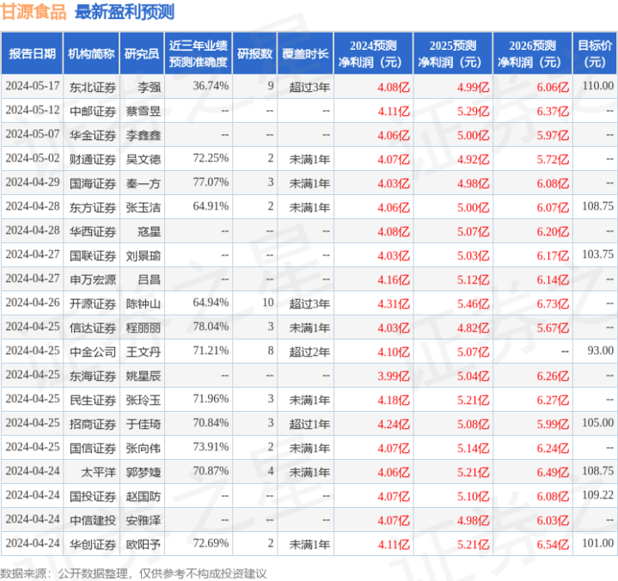Click the 国海证券 cell
618x581 pixels.
tap(93, 183)
